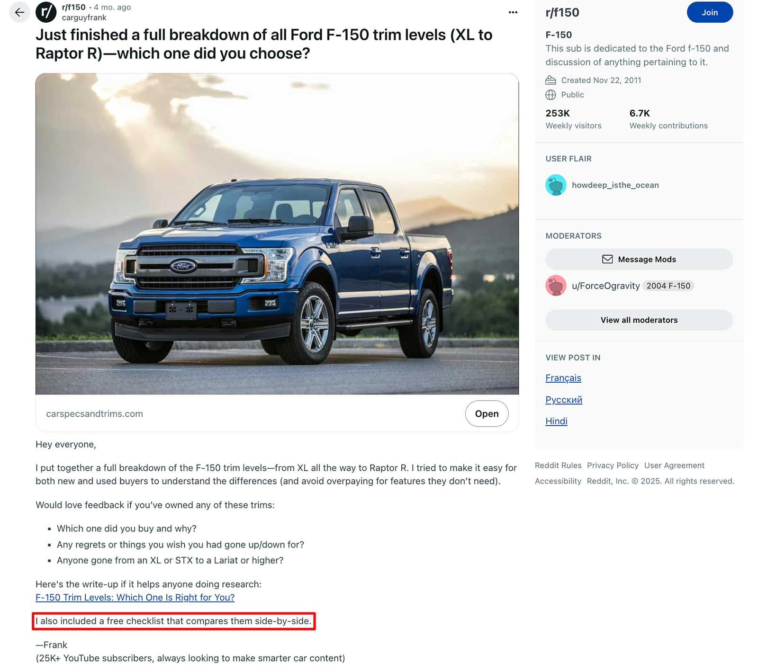Click the cake Created date icon
758x672 pixels.
(550, 80)
